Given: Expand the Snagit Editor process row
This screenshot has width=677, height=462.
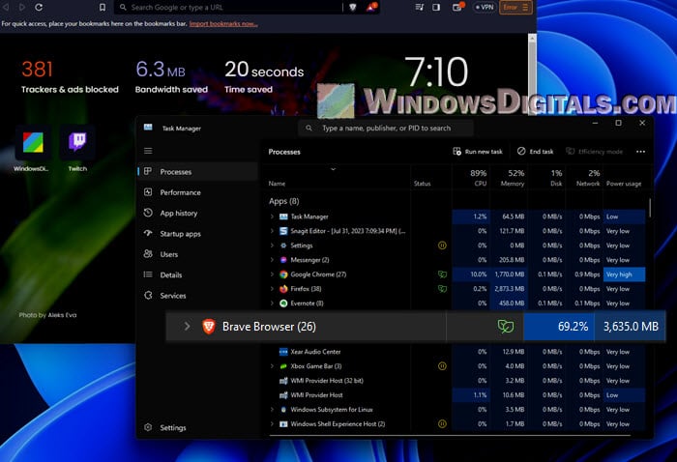Looking at the screenshot, I should pyautogui.click(x=272, y=231).
